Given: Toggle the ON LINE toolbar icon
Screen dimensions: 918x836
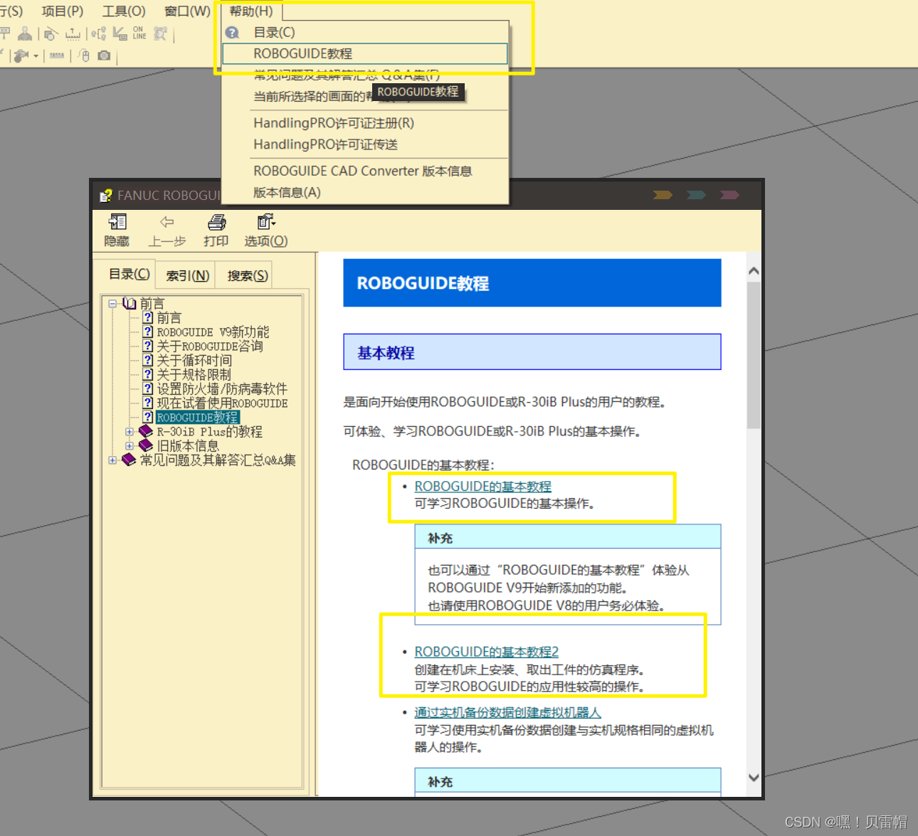Looking at the screenshot, I should [x=139, y=33].
